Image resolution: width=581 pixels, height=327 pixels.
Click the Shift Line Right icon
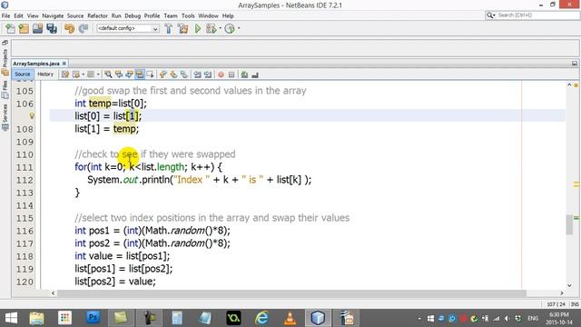click(208, 74)
